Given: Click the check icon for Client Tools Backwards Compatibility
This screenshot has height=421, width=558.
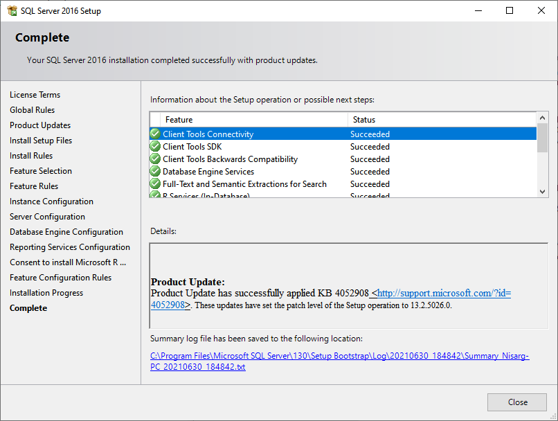Looking at the screenshot, I should [x=155, y=159].
